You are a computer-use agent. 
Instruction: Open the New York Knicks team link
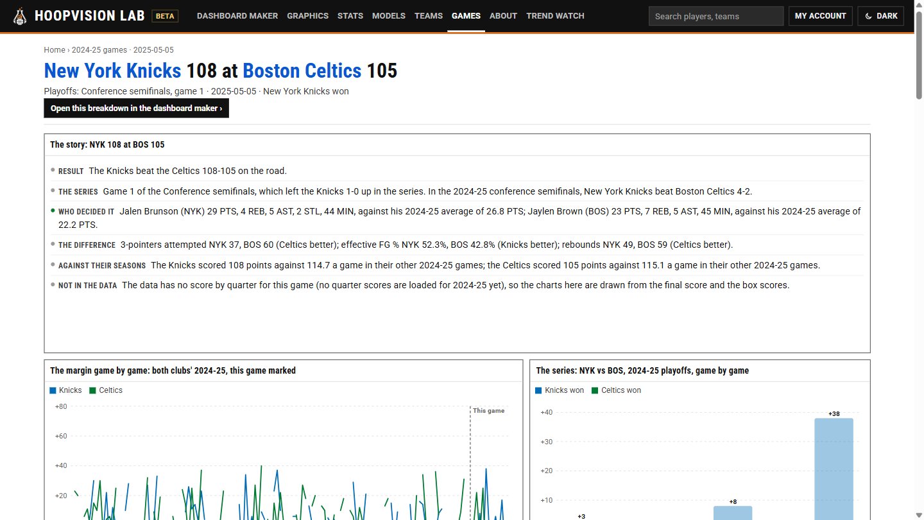point(112,71)
